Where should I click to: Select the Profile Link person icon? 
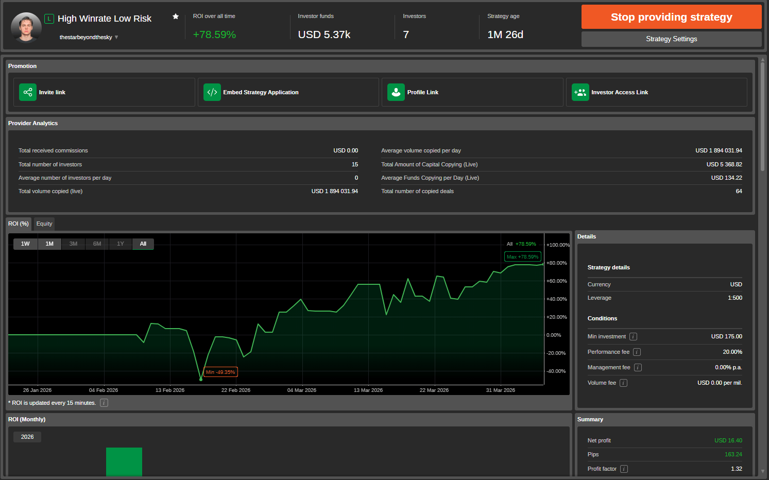tap(396, 92)
